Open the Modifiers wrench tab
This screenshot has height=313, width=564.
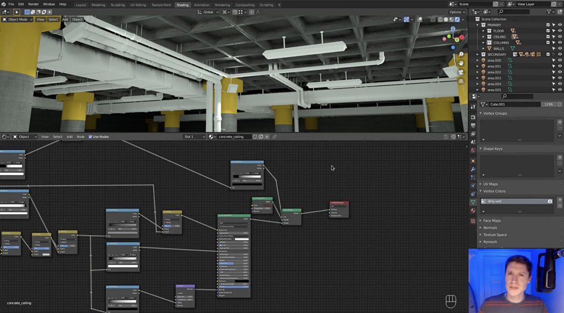[x=473, y=169]
